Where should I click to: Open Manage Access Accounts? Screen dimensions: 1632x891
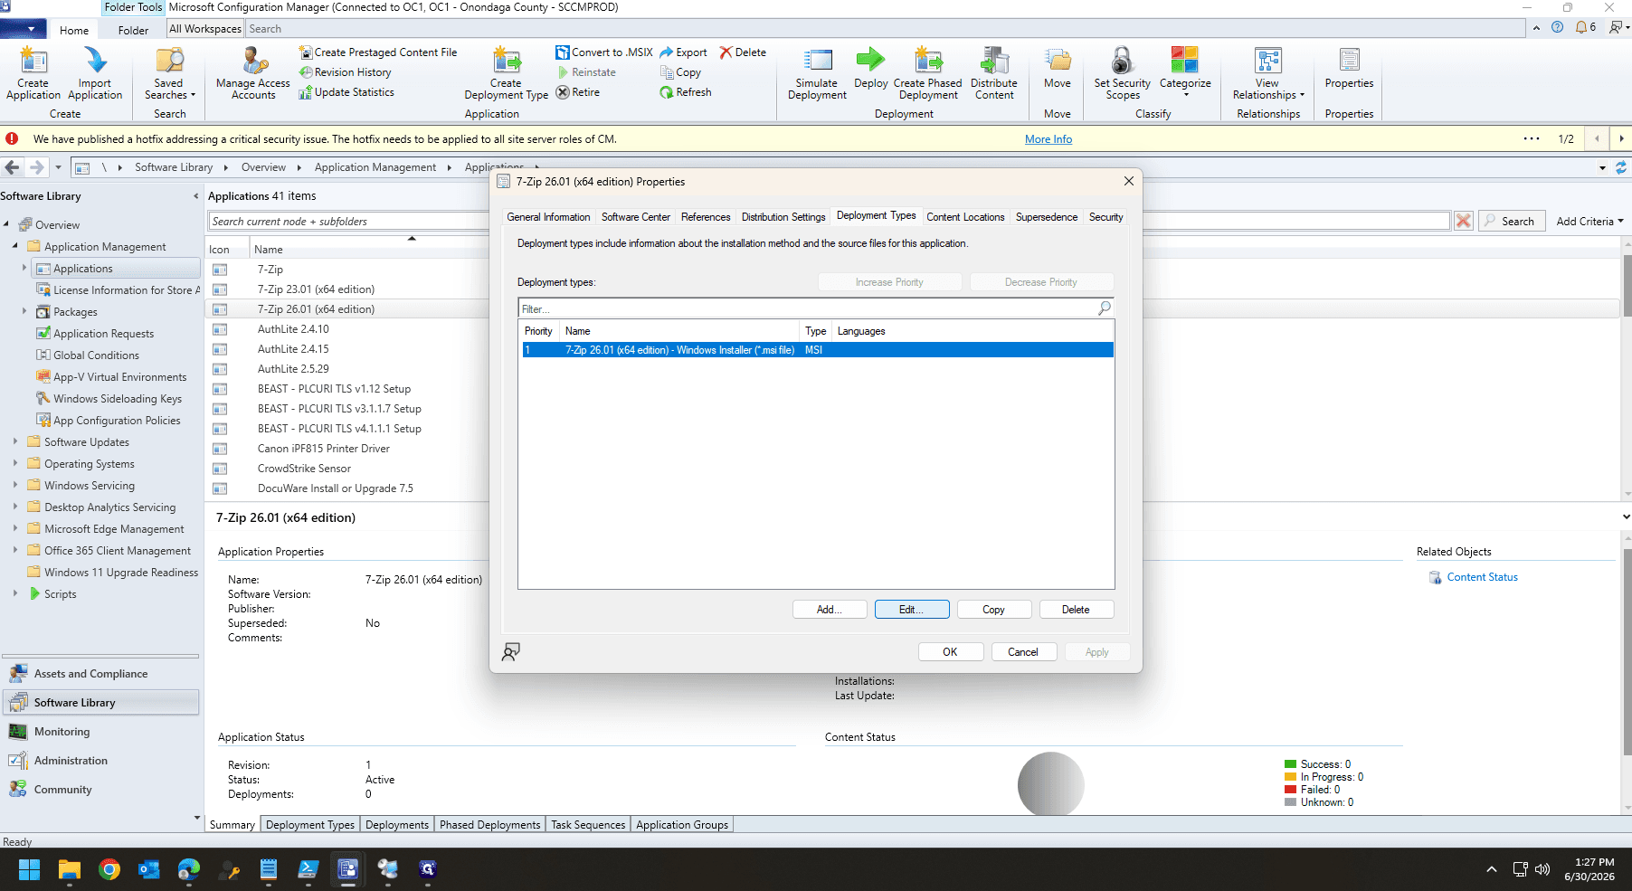tap(253, 73)
